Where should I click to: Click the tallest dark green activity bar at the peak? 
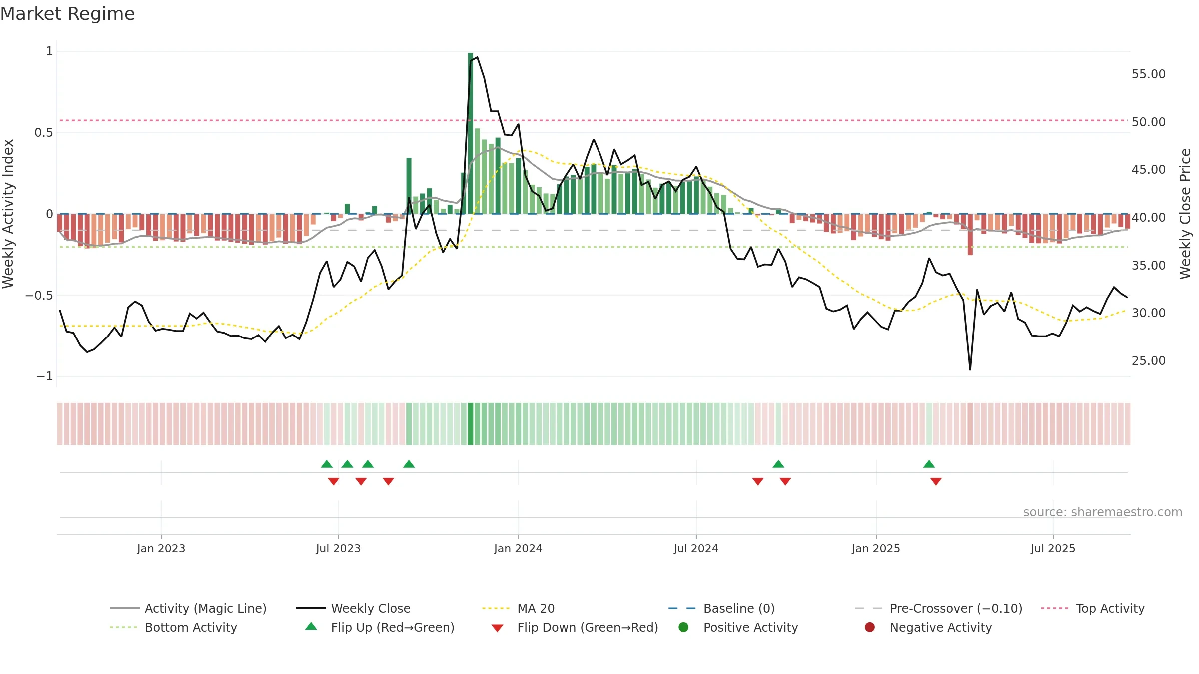click(471, 133)
